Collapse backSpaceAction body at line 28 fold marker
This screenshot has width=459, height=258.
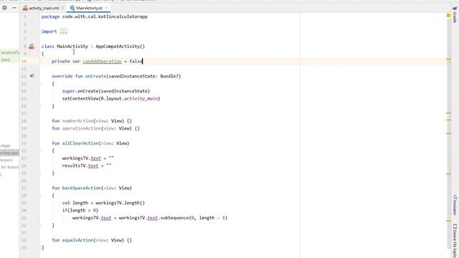click(39, 196)
